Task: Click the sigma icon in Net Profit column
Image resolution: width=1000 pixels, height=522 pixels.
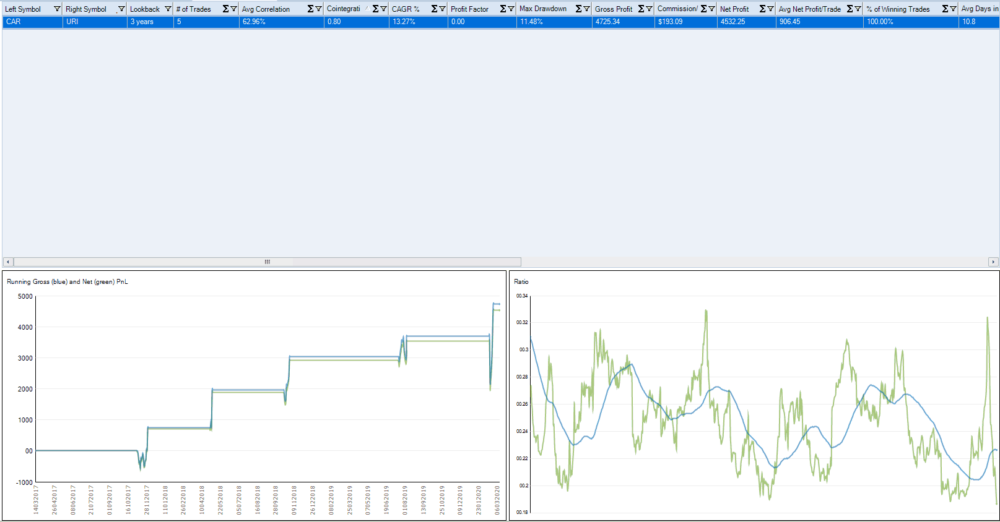Action: 763,9
